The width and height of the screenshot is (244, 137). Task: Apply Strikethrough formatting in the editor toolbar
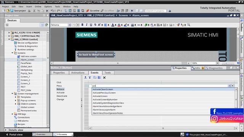pyautogui.click(x=95, y=25)
